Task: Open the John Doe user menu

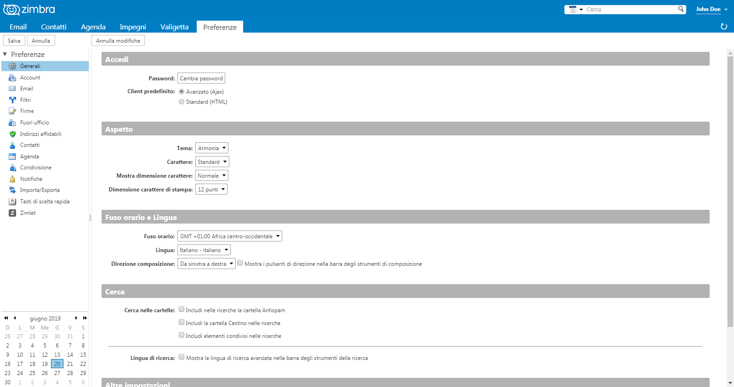Action: 711,9
